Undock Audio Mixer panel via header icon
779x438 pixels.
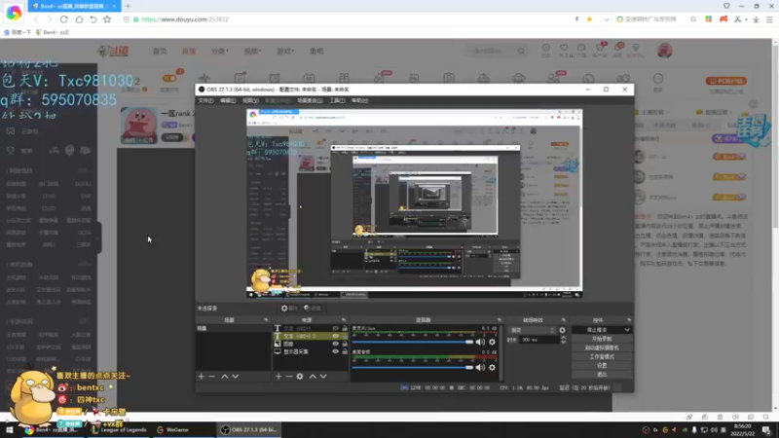pos(500,320)
